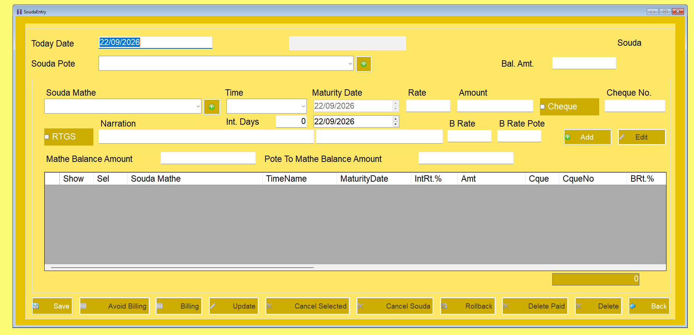Focus the Today Date field

pos(155,42)
